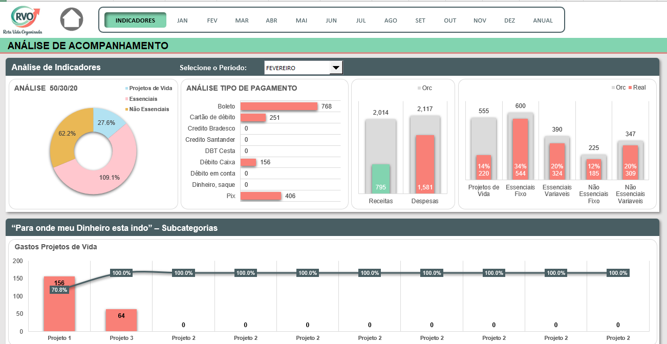Open the SET month tab
Image resolution: width=667 pixels, height=344 pixels.
[x=420, y=20]
